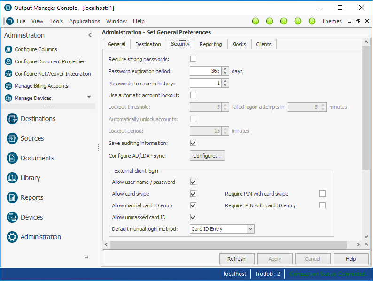The image size is (373, 281).
Task: Open Default manual login method dropdown
Action: pos(250,229)
